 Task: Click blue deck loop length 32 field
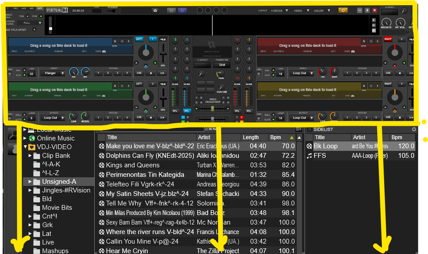pyautogui.click(x=31, y=74)
